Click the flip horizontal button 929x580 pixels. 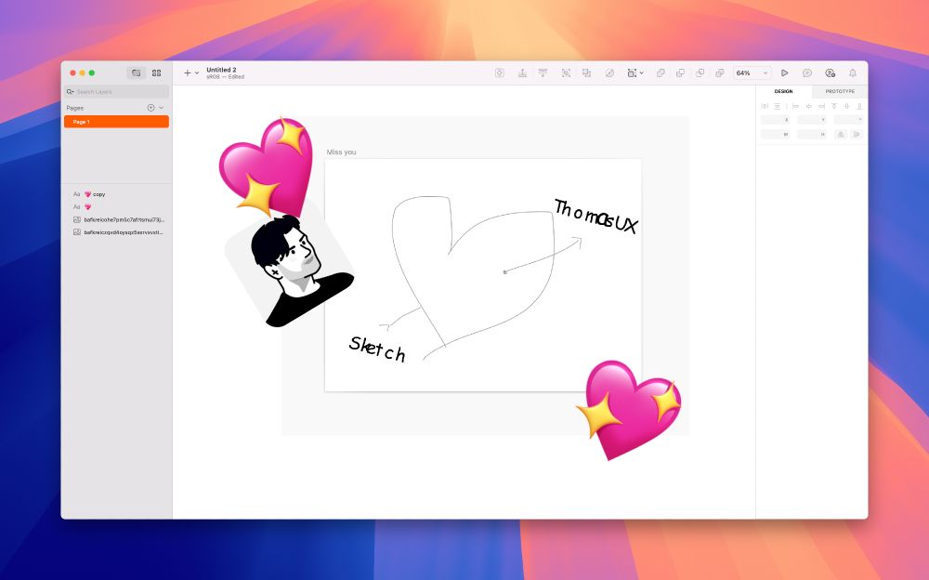click(841, 135)
